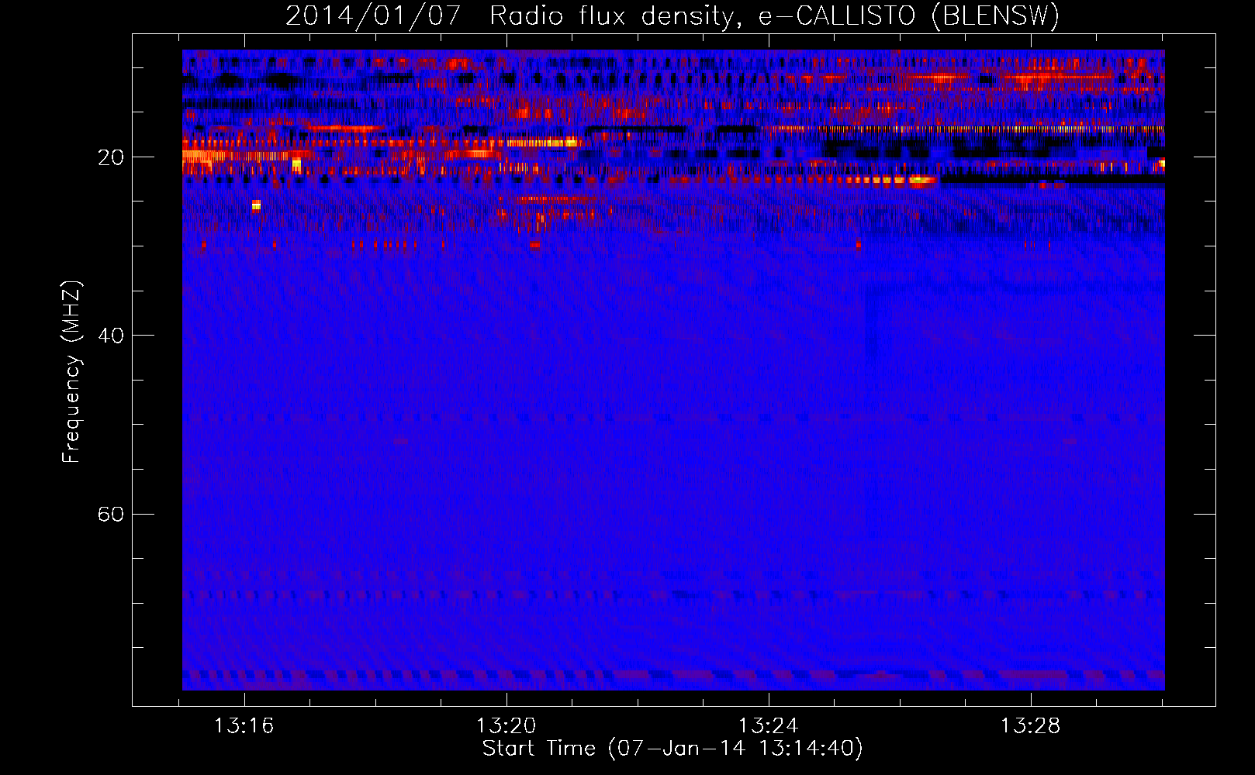
Task: Click the 13:16 time tick label
Action: coord(244,725)
